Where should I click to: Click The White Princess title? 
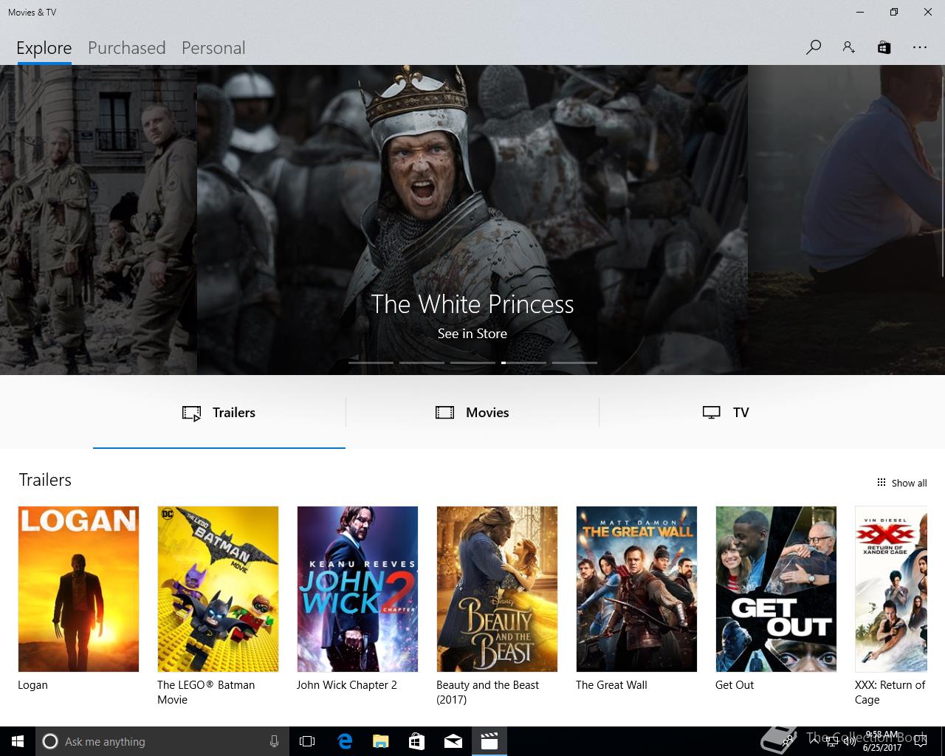[472, 304]
